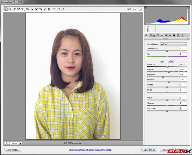Select the Hand tool
Image resolution: width=192 pixels, height=155 pixels.
coord(10,9)
